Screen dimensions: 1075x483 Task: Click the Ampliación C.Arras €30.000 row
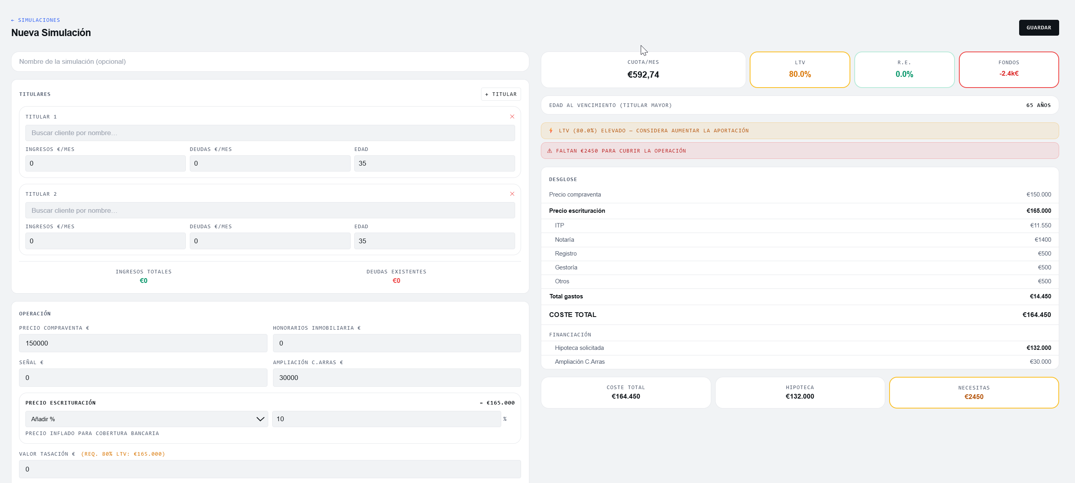(800, 362)
